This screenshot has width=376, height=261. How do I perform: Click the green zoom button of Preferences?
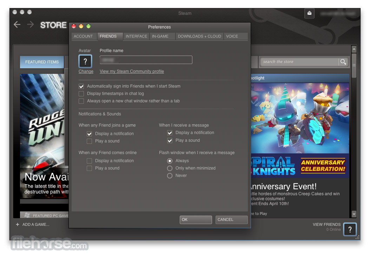[88, 26]
